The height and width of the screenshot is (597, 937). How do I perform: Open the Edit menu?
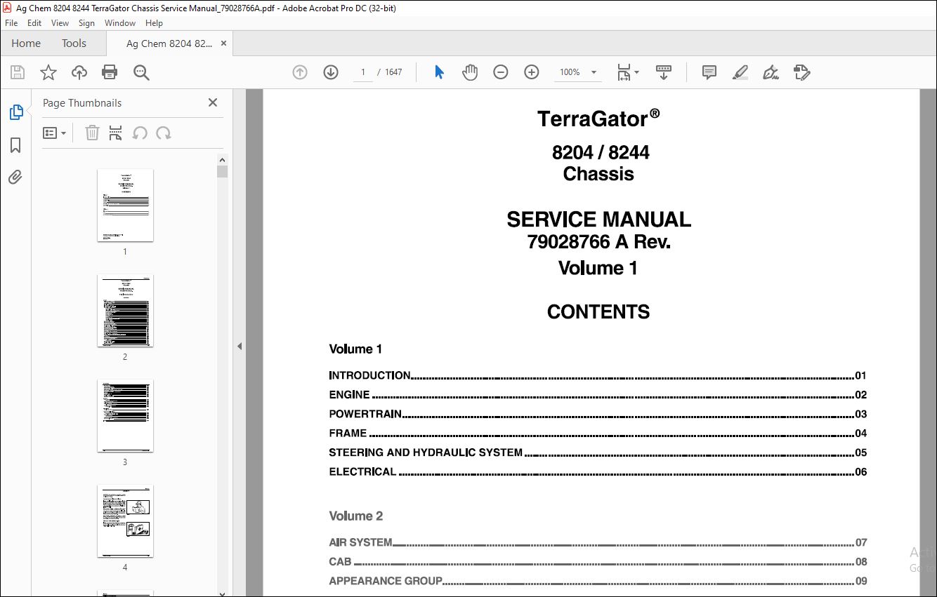(x=34, y=23)
